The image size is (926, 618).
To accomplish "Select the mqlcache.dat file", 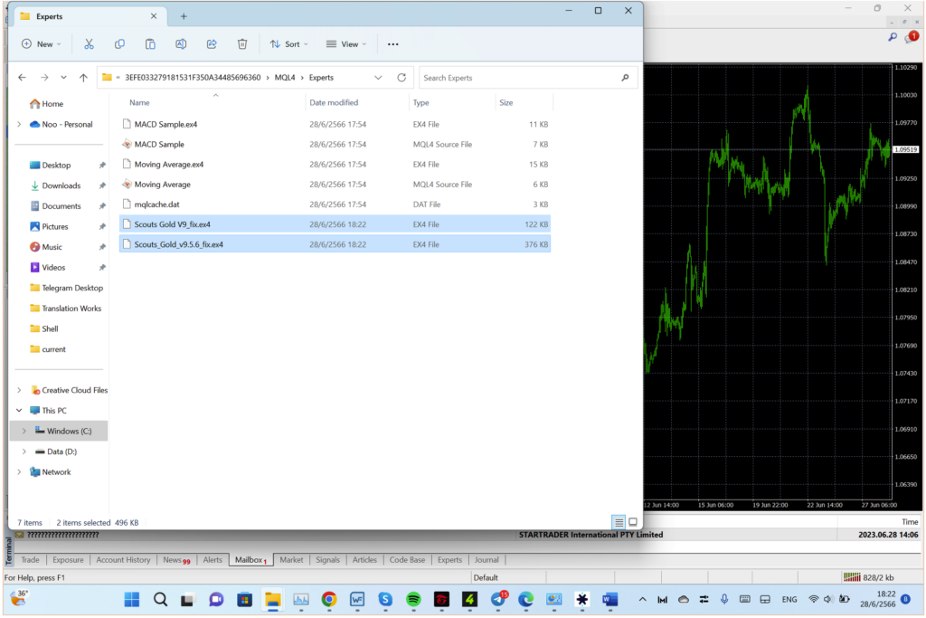I will [335, 204].
